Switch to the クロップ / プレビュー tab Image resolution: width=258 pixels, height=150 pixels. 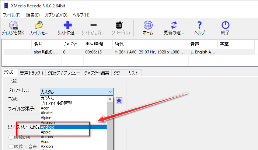tap(64, 73)
